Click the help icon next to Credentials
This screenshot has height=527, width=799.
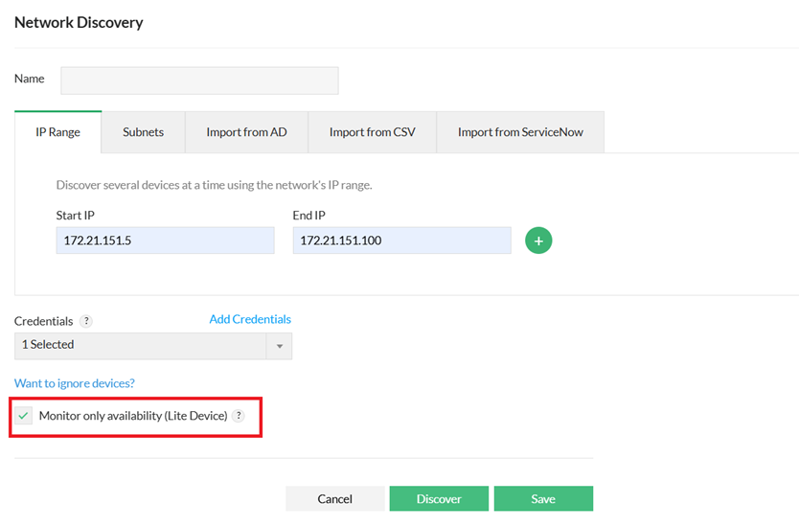(x=86, y=321)
